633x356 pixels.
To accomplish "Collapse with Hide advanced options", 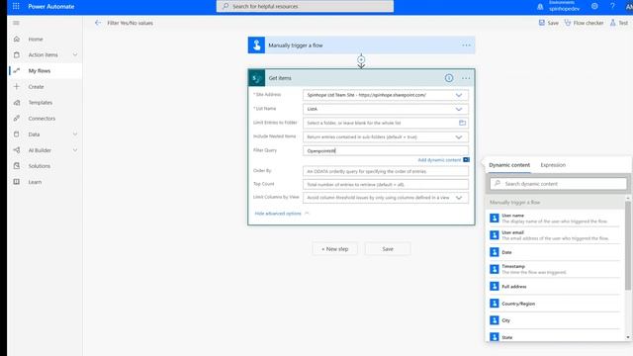I will [282, 214].
